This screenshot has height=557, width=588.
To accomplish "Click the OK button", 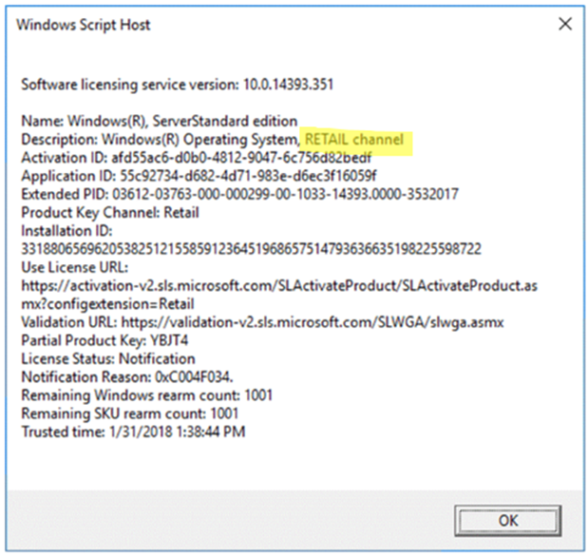I will (x=508, y=521).
